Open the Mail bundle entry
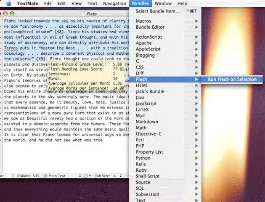 coord(165,116)
